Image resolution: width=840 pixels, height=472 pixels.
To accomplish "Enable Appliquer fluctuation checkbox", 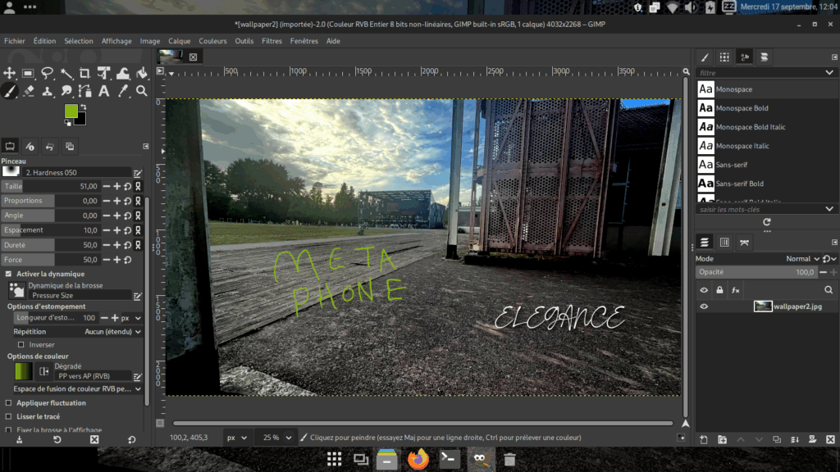I will click(8, 403).
